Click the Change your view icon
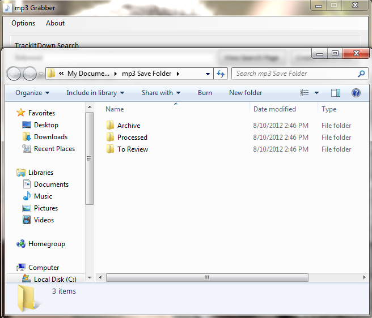The image size is (372, 318). pos(305,93)
